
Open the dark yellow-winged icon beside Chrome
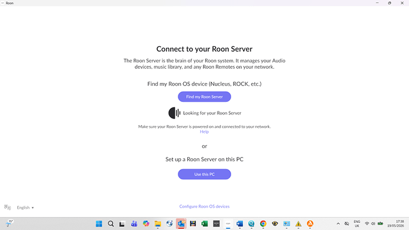tap(275, 223)
